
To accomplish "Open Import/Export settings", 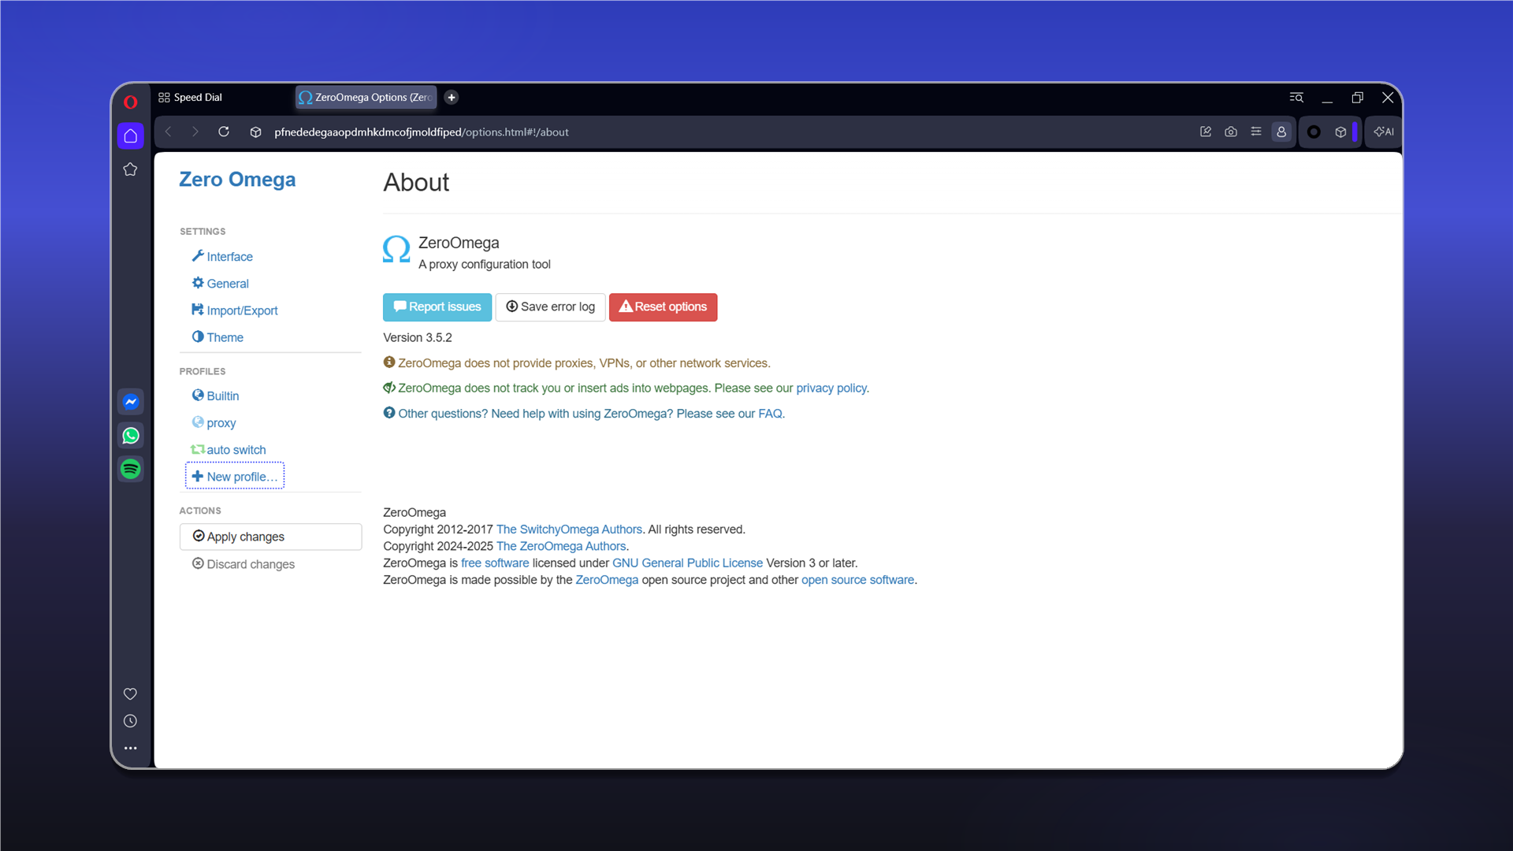I will pos(235,310).
